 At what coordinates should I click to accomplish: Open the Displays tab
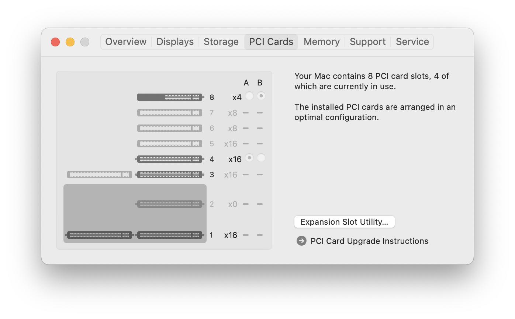coord(175,42)
